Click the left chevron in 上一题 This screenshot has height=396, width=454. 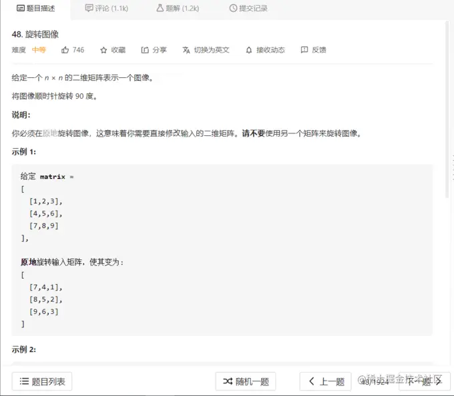click(x=312, y=381)
